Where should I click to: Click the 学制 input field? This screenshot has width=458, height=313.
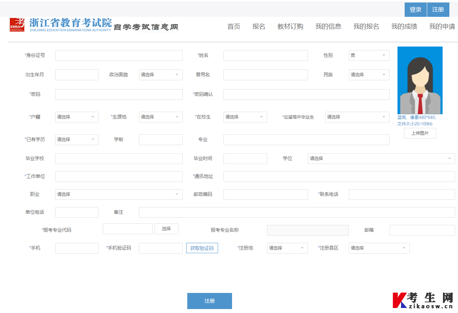coord(161,140)
